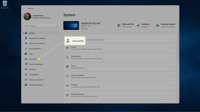The width and height of the screenshot is (200, 112).
Task: Open the OneDrive Manage shortcut
Action: click(144, 27)
